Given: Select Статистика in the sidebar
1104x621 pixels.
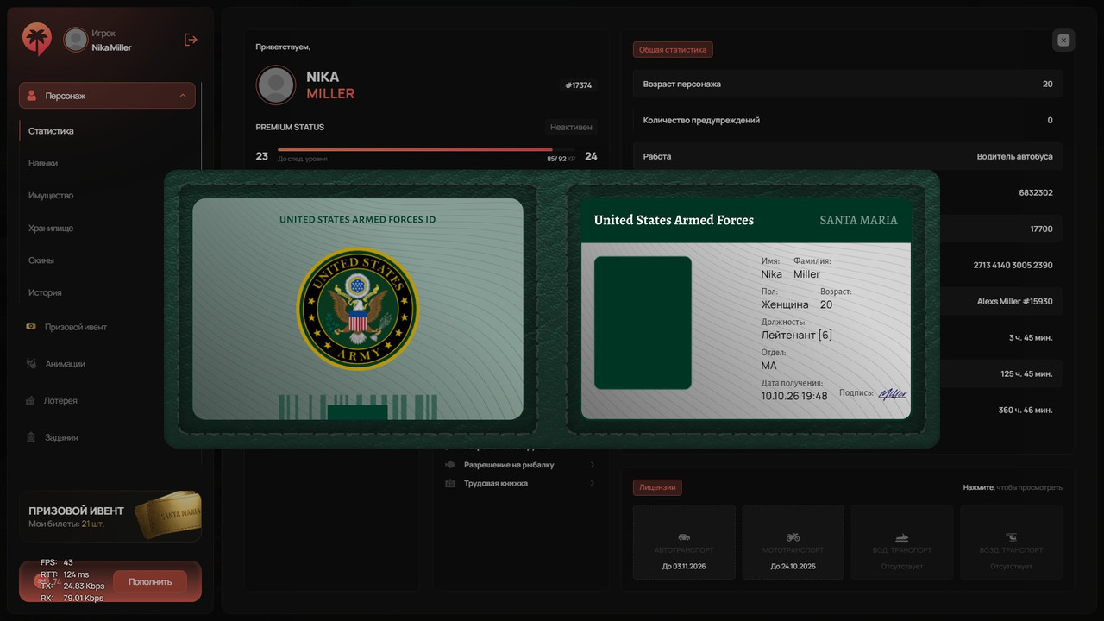Looking at the screenshot, I should (x=51, y=131).
